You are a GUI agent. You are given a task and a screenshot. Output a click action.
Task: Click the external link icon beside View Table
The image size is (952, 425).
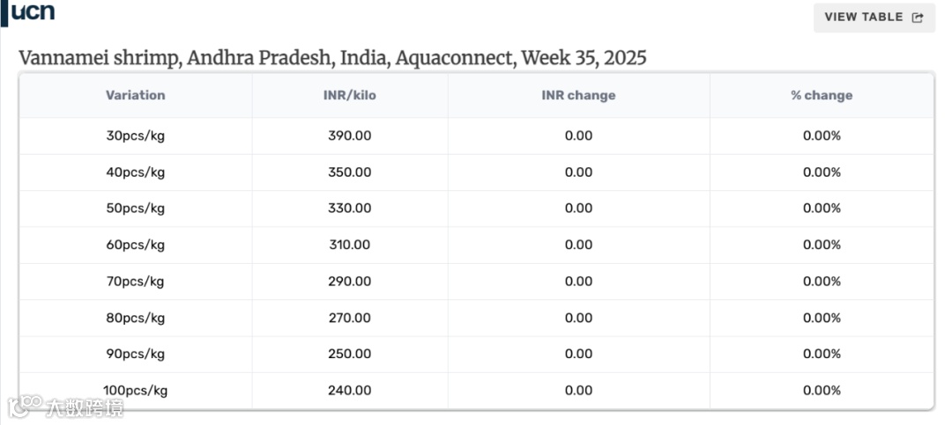point(918,18)
